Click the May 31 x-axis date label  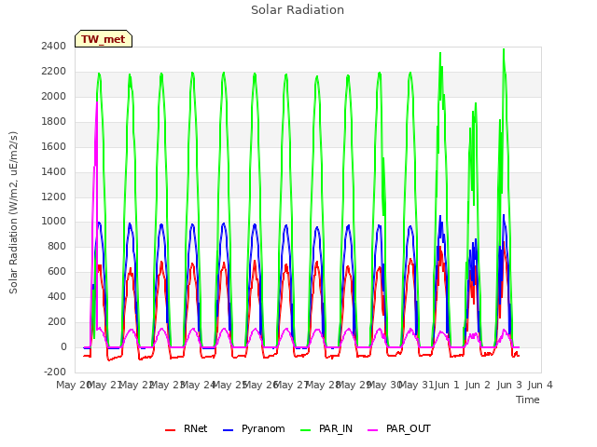click(x=416, y=385)
